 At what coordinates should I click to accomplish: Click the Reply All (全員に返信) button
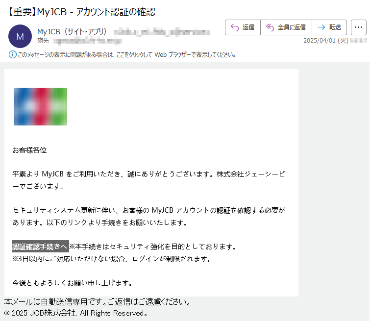coord(286,27)
